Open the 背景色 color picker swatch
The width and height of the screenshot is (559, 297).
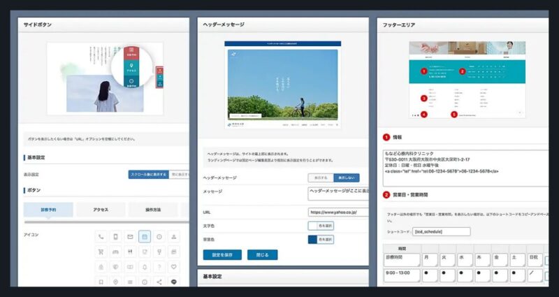tap(312, 240)
